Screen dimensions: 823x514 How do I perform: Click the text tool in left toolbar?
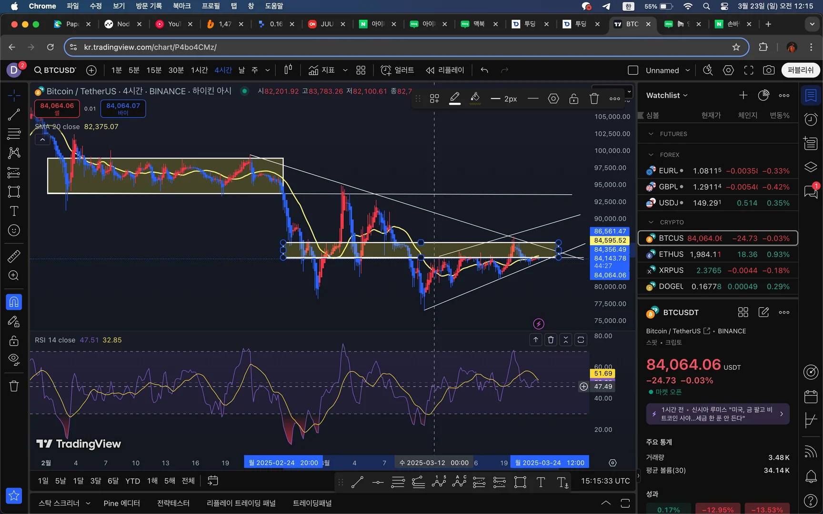coord(14,211)
